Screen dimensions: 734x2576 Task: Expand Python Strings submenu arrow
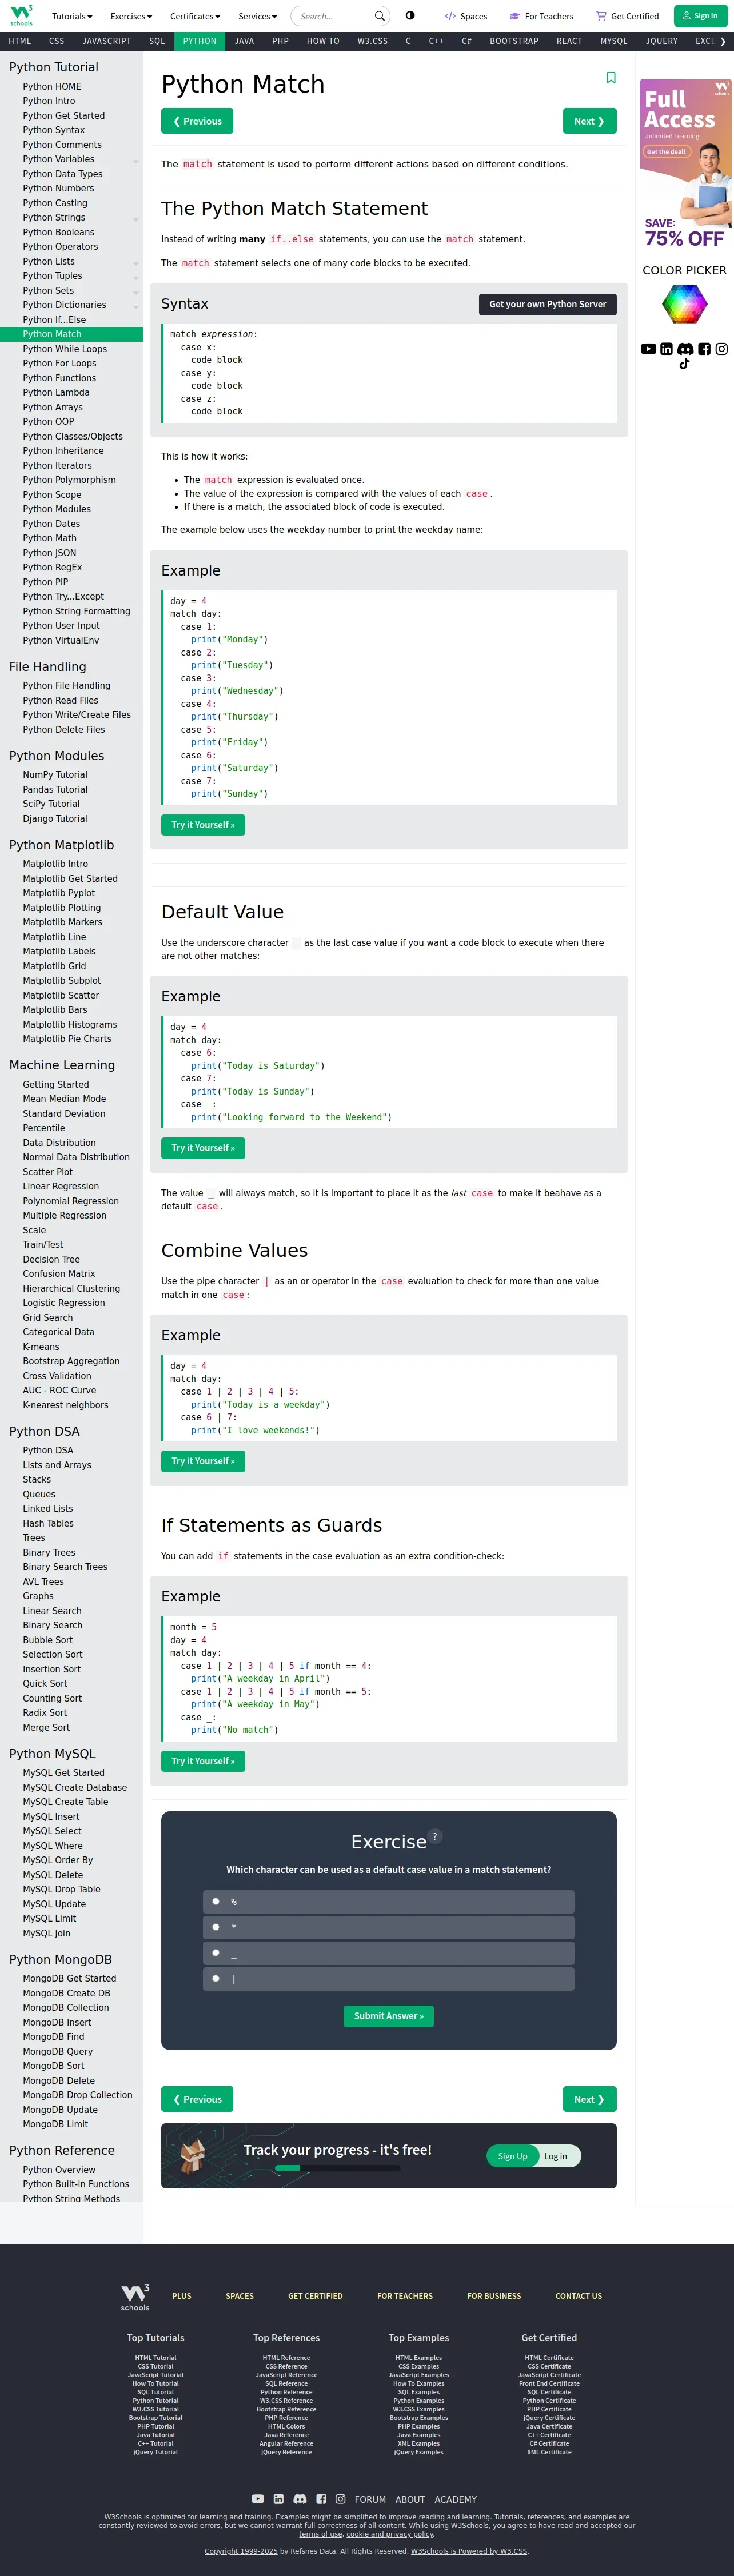click(x=136, y=219)
